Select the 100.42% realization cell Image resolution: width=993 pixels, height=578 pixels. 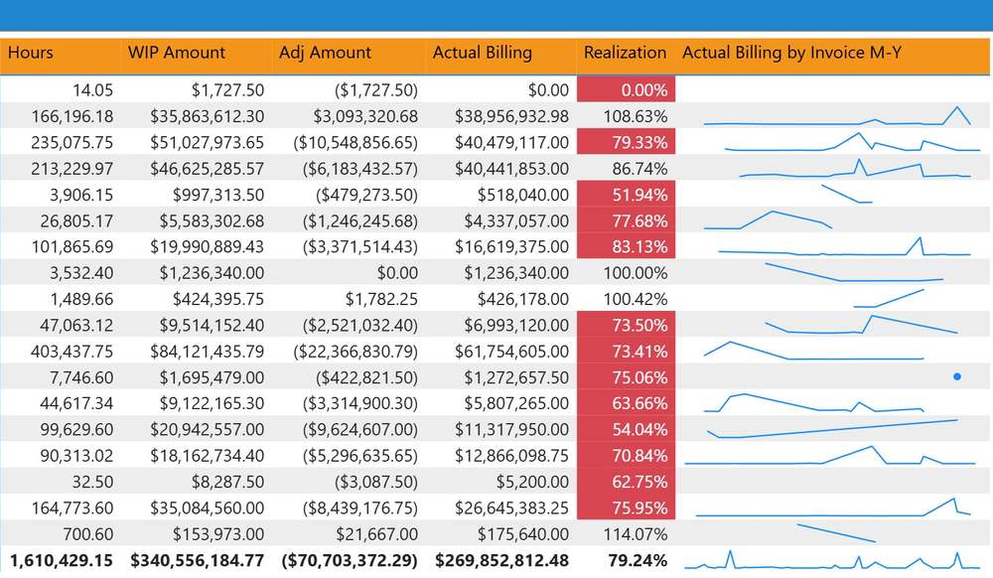tap(626, 299)
